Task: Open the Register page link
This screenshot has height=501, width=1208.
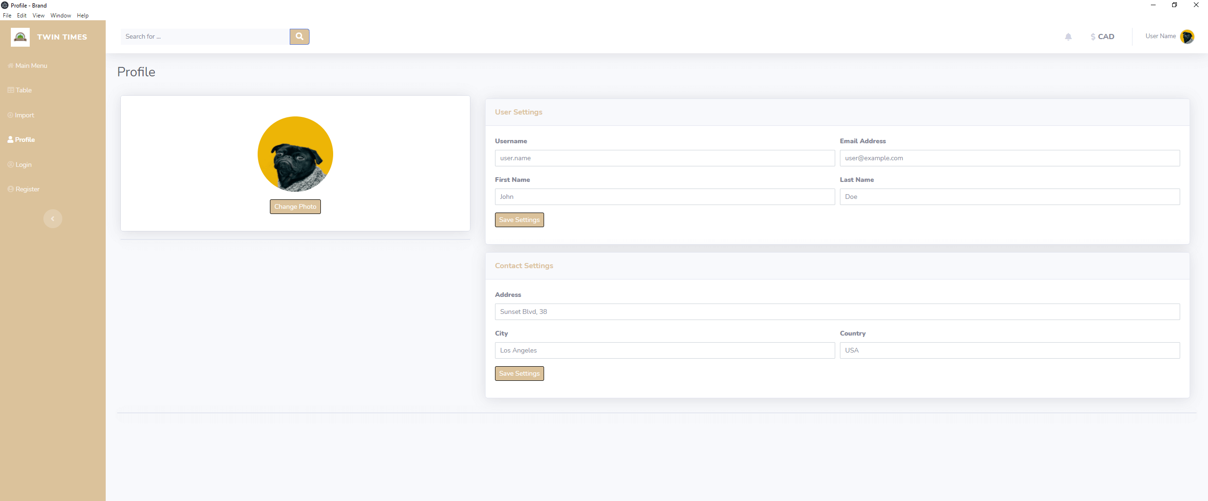Action: [27, 189]
